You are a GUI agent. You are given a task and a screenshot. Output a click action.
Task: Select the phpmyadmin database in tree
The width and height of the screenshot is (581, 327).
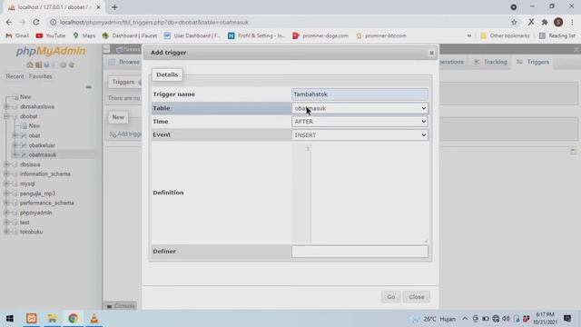coord(36,213)
